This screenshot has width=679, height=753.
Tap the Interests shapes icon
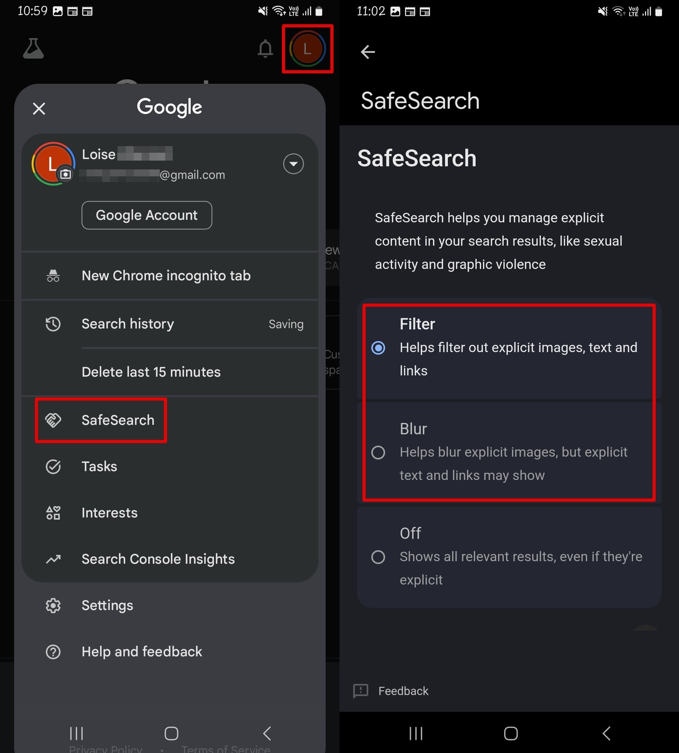tap(53, 513)
